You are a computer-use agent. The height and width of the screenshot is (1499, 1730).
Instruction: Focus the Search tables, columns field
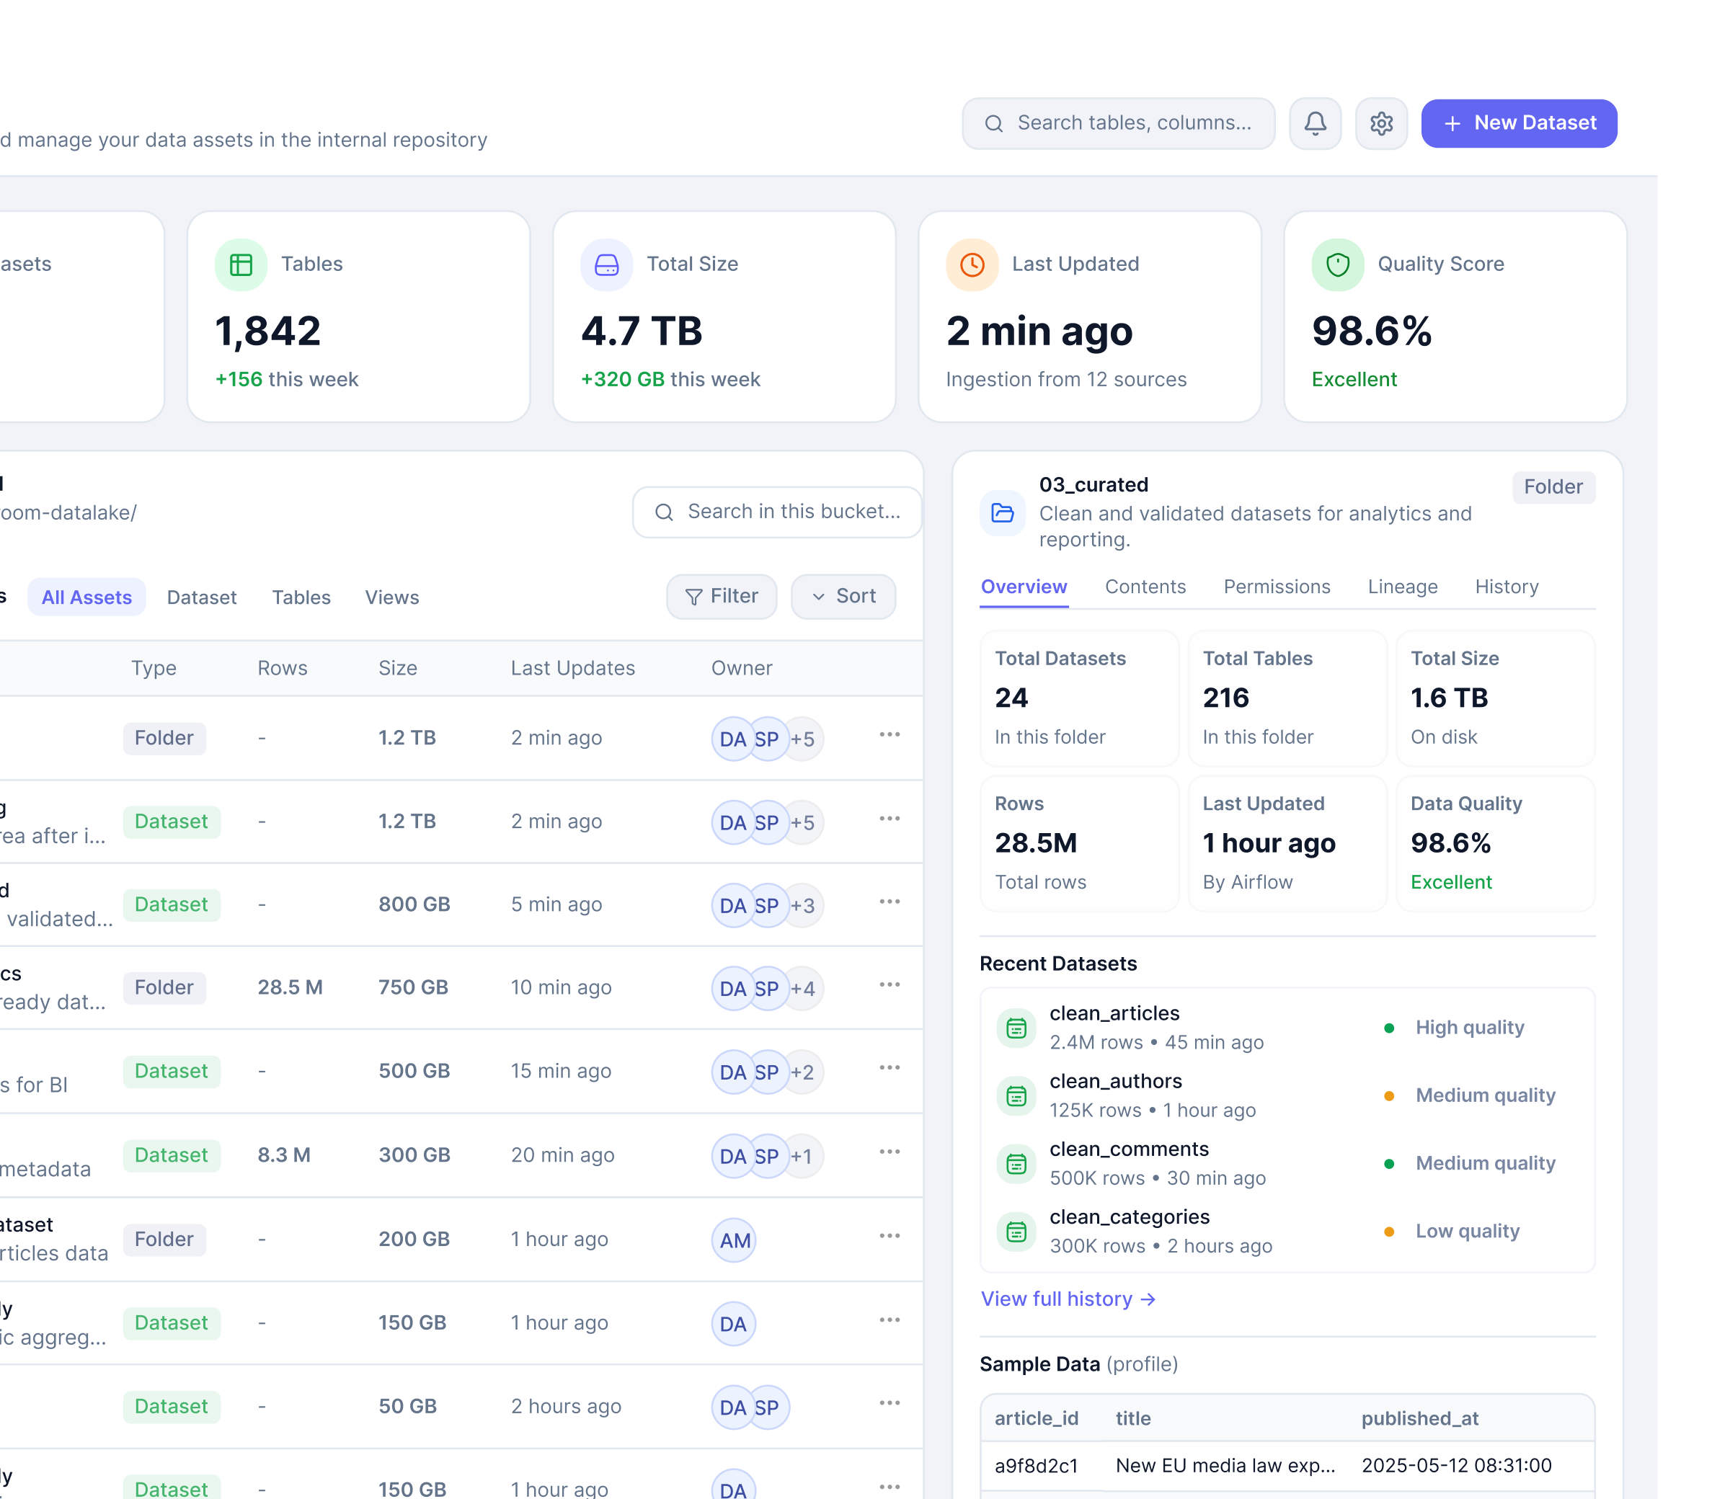1119,124
